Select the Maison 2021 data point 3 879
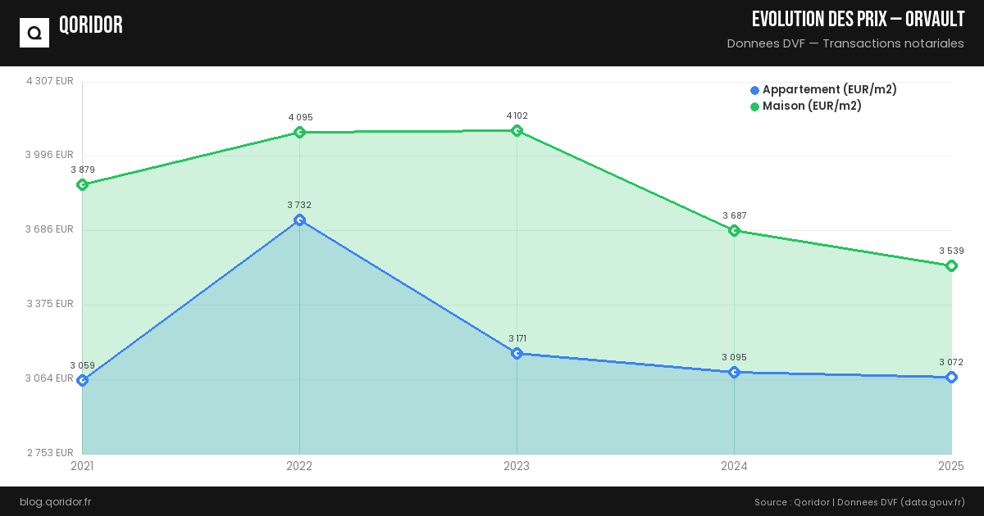The width and height of the screenshot is (984, 516). 82,185
